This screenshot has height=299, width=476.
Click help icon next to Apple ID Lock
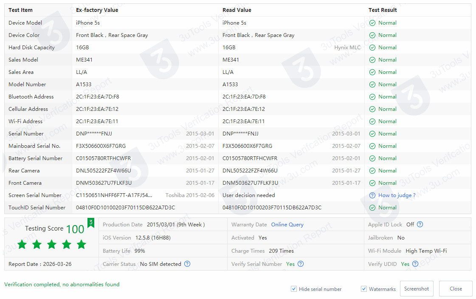[x=420, y=225]
